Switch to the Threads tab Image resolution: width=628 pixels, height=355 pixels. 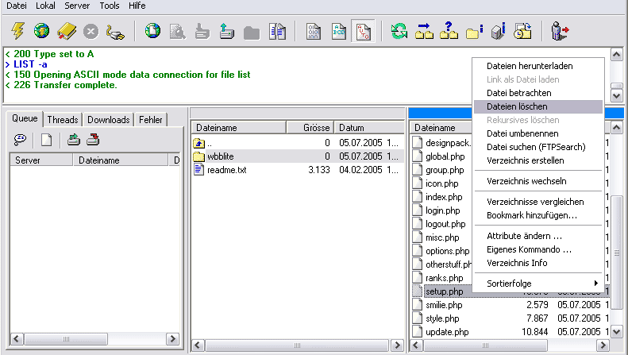[x=63, y=120]
